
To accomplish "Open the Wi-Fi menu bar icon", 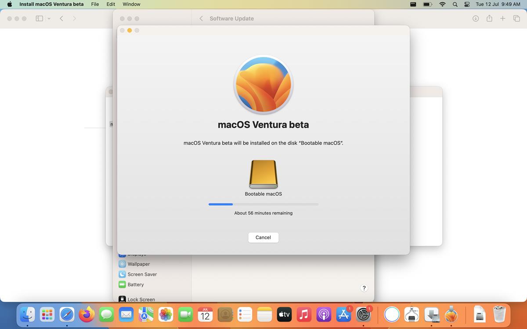I will point(442,4).
